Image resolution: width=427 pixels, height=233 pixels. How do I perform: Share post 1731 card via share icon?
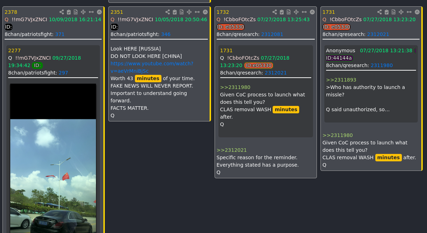pyautogui.click(x=380, y=12)
